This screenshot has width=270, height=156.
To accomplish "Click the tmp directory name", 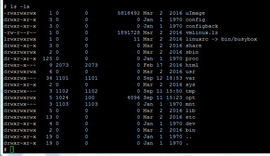I will point(190,91).
